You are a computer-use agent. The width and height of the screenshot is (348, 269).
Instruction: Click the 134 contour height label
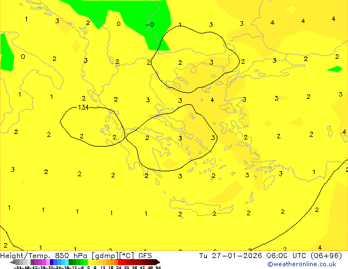83,108
